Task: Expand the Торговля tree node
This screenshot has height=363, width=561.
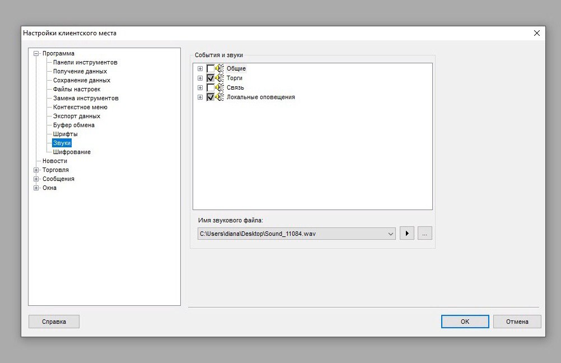Action: [x=36, y=170]
